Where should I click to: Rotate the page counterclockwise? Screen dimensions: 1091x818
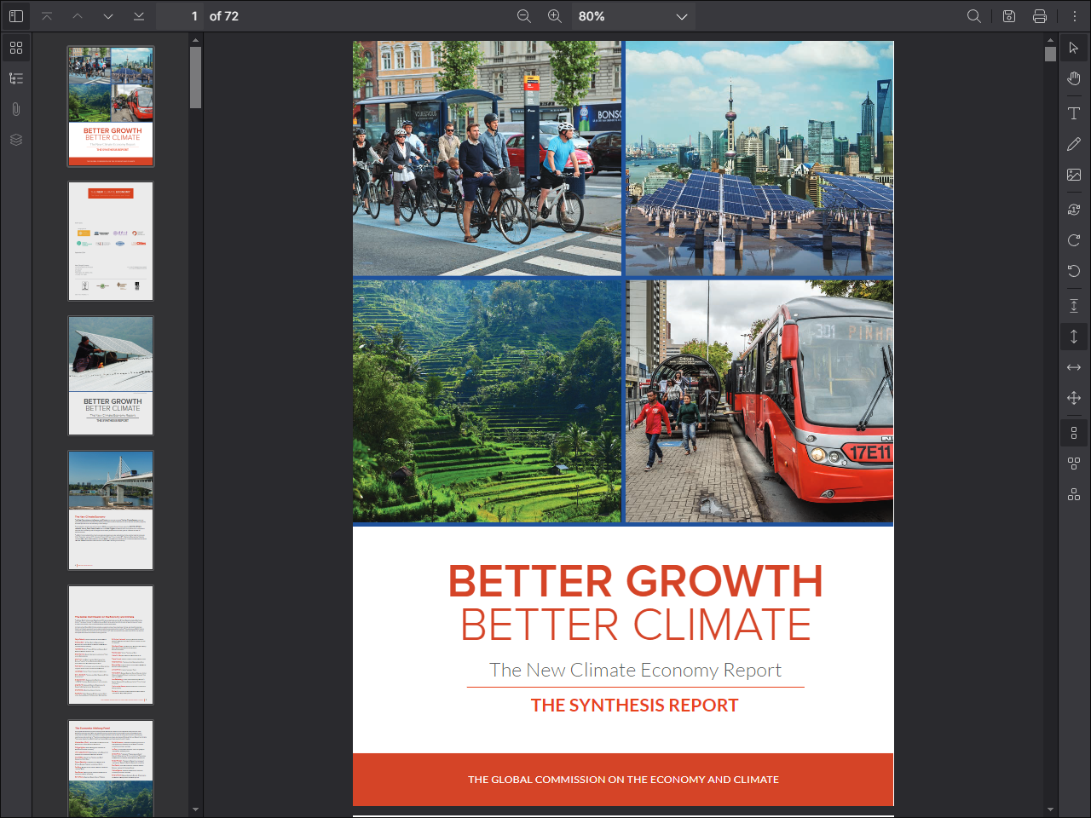click(1074, 271)
